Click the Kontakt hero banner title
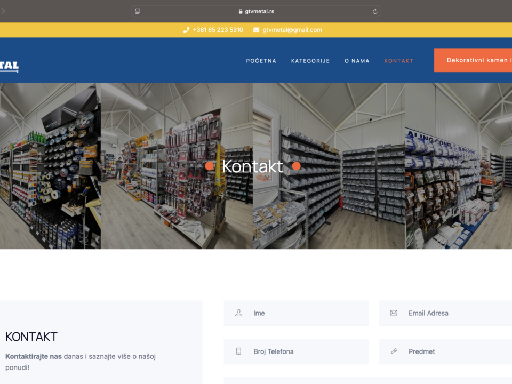The image size is (512, 384). tap(252, 166)
